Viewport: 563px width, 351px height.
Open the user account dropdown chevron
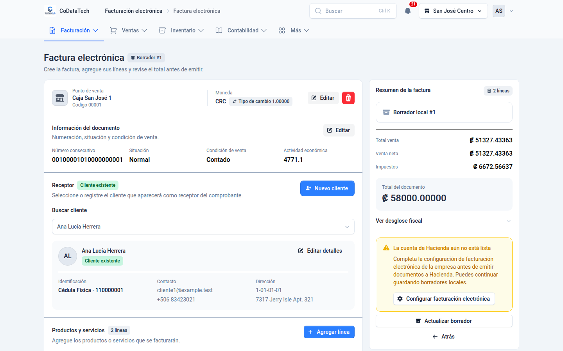tap(511, 11)
